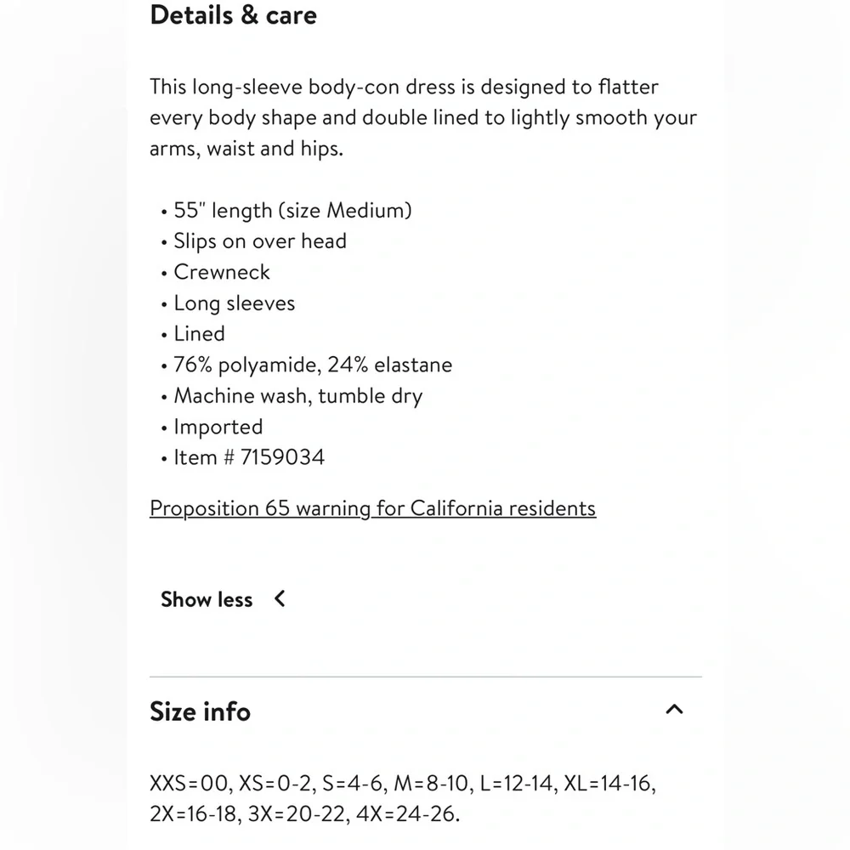
Task: Click the Show less text
Action: click(x=207, y=599)
